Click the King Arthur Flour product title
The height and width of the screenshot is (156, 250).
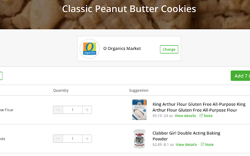(199, 107)
